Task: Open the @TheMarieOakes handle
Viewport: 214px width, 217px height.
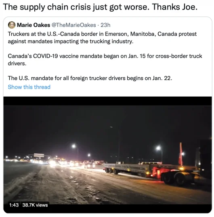Action: pyautogui.click(x=74, y=25)
